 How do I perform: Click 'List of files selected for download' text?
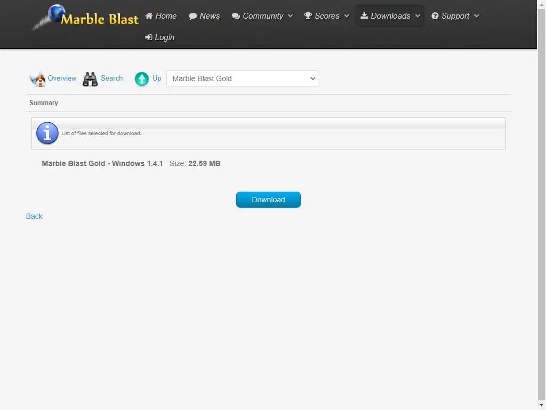101,133
